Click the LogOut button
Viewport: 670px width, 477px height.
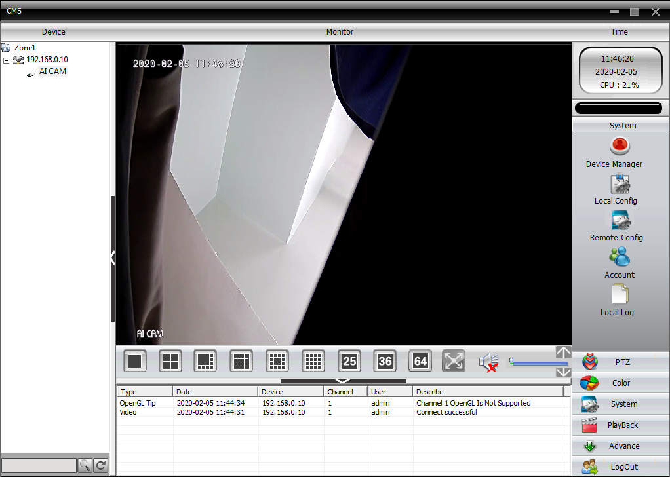click(620, 467)
